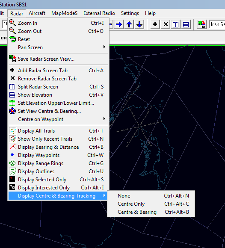Open the Irish Sea view dropdown
225x248 pixels.
click(x=217, y=24)
